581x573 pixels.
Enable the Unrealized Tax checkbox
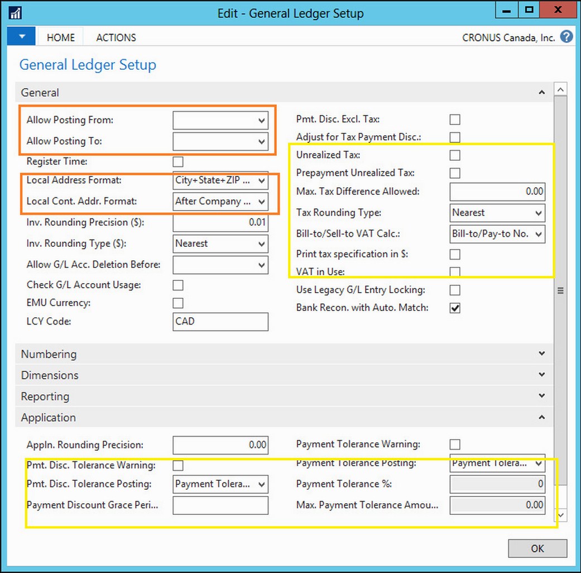pyautogui.click(x=455, y=155)
